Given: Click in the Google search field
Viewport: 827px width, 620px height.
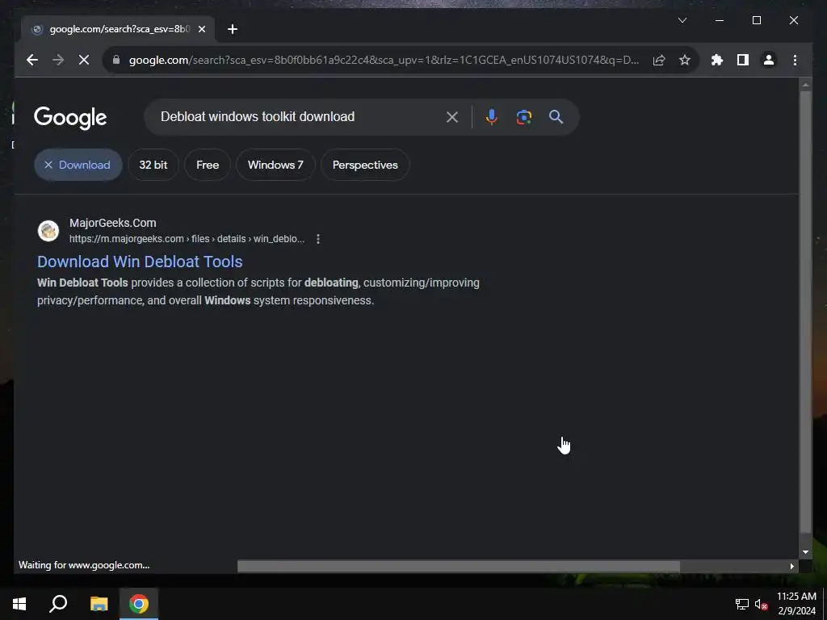Looking at the screenshot, I should (x=300, y=117).
